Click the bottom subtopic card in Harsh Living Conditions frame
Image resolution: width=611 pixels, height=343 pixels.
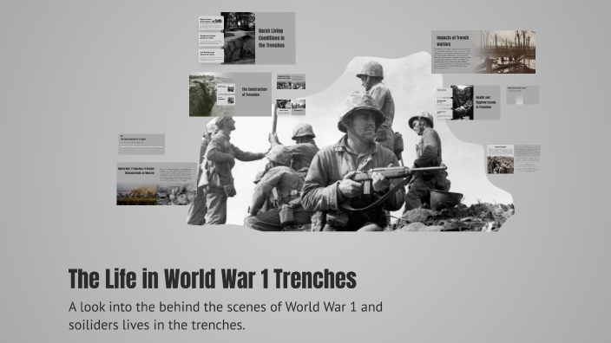pos(211,55)
